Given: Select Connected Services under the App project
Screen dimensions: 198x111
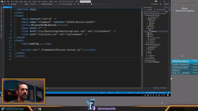Looking at the screenshot, I should tap(154, 17).
